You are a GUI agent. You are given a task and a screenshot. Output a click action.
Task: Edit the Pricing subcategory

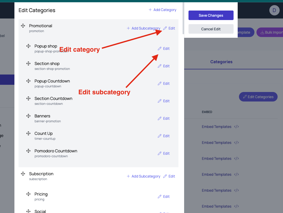(x=164, y=197)
